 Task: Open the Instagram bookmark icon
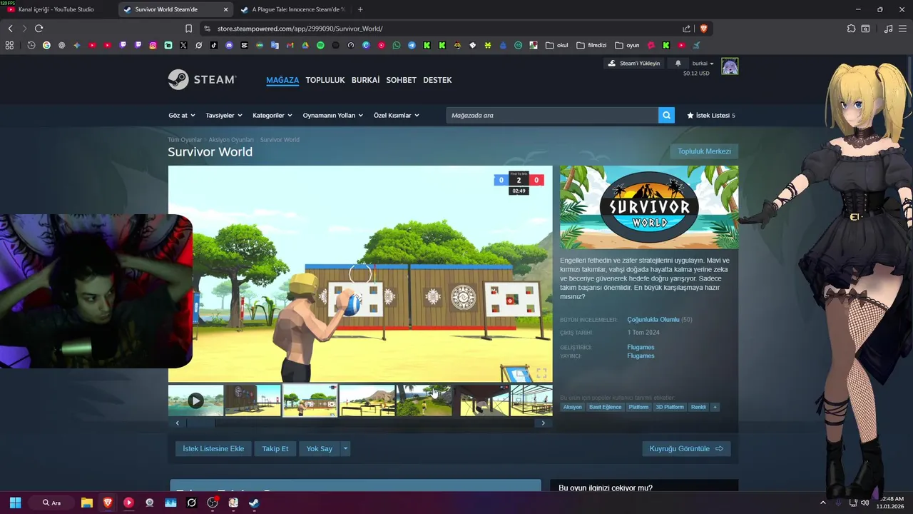[x=153, y=45]
